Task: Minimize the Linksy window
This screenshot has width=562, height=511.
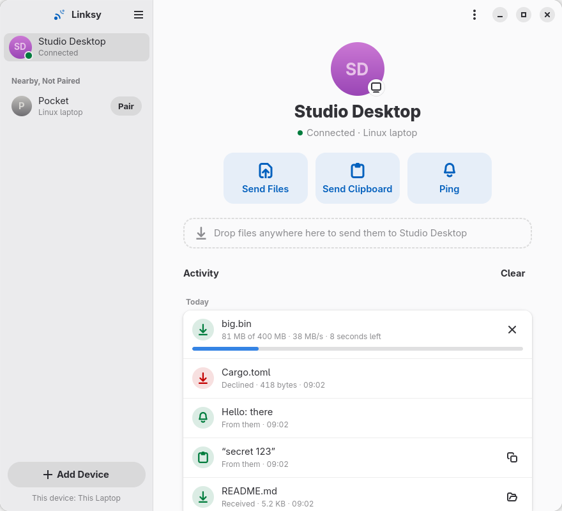Action: 499,15
